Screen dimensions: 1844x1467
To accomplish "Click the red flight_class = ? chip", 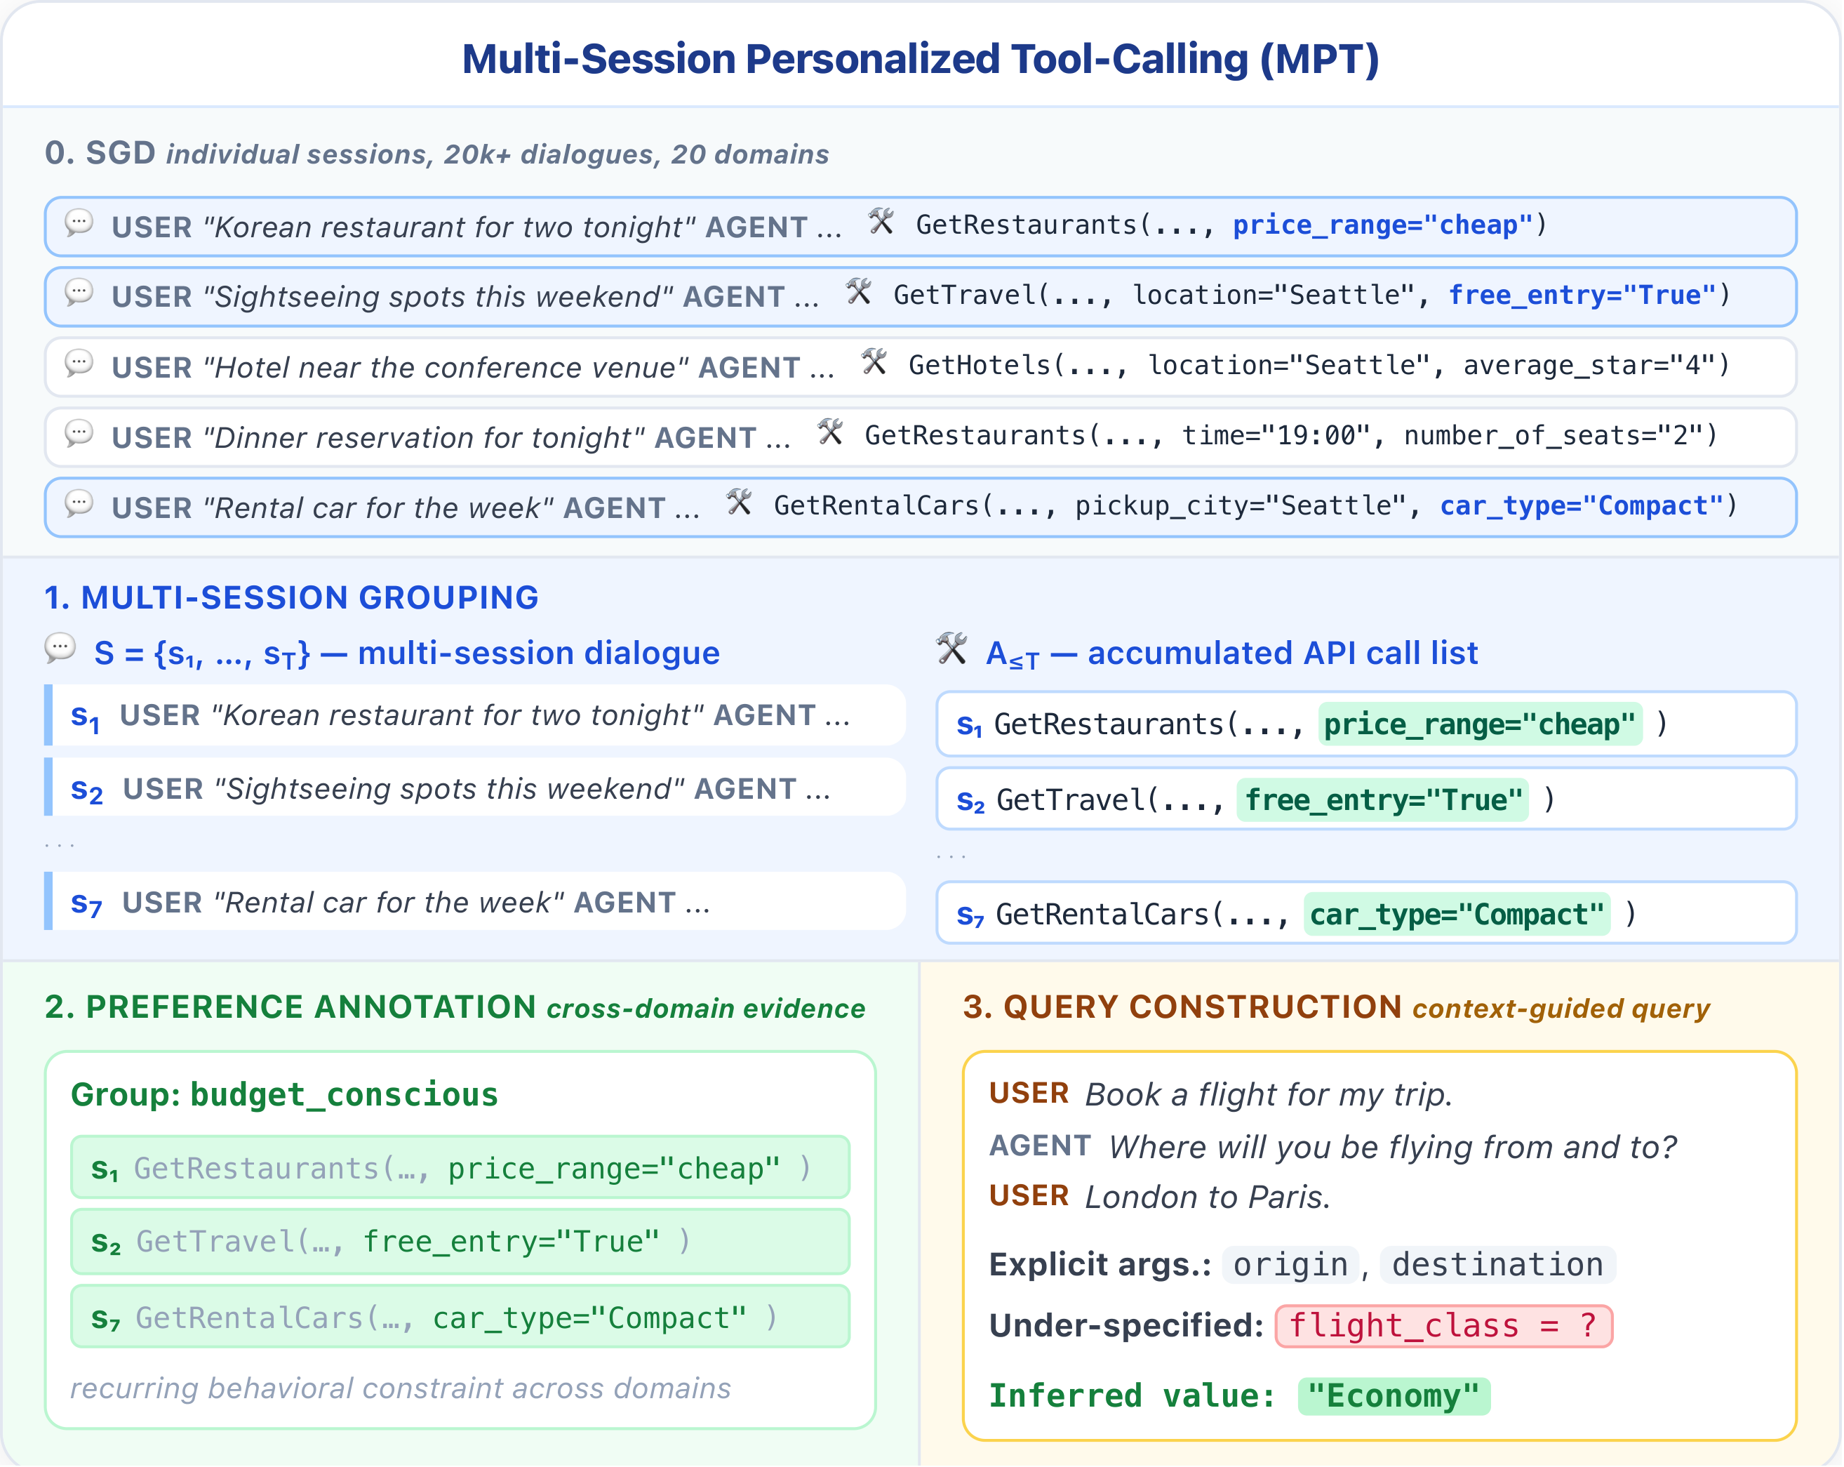I will coord(1443,1326).
